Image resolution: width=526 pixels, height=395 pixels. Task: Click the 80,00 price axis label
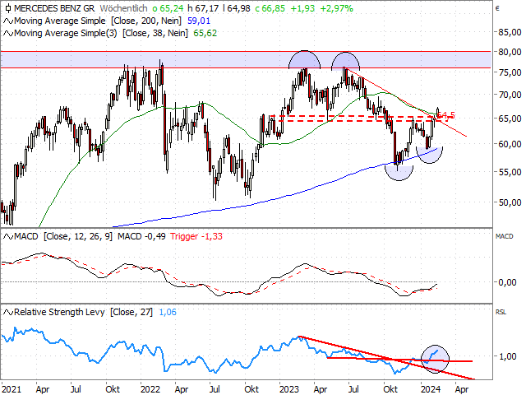510,53
